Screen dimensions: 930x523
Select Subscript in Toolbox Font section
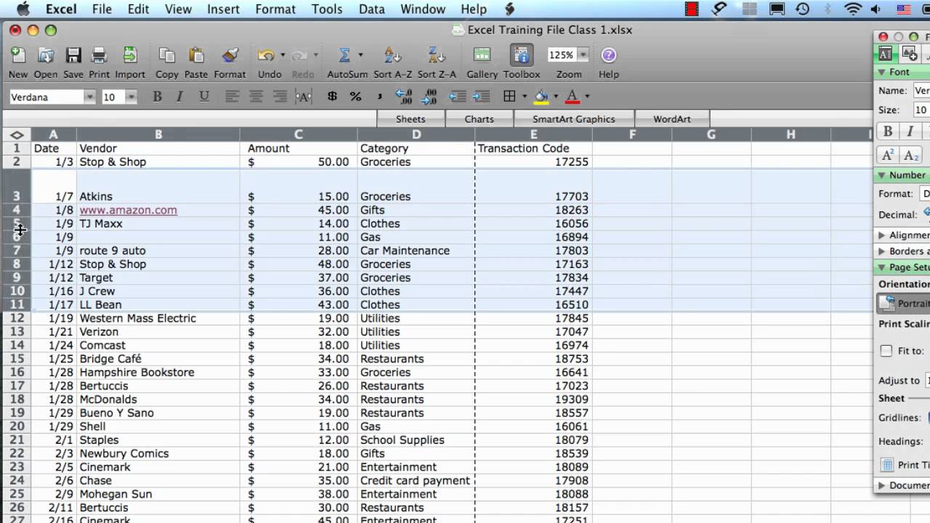pyautogui.click(x=911, y=155)
